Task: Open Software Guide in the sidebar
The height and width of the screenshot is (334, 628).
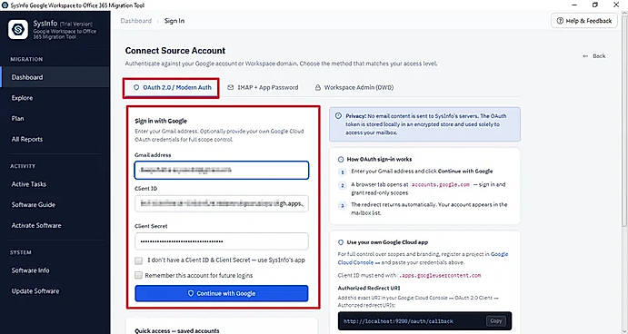Action: (x=55, y=205)
